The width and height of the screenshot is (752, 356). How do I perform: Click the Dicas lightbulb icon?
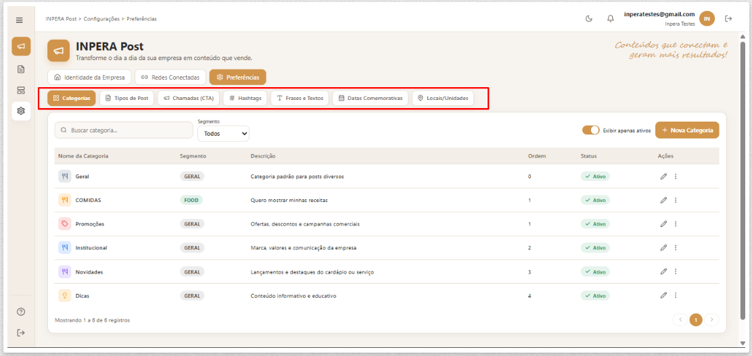coord(65,296)
